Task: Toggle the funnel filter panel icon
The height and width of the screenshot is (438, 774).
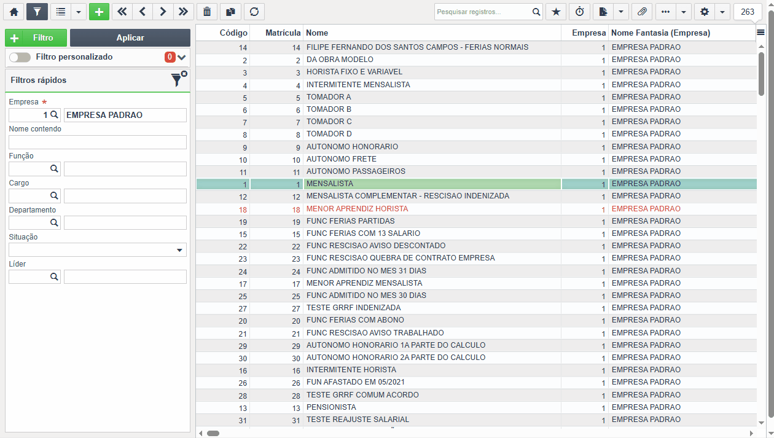Action: tap(37, 12)
